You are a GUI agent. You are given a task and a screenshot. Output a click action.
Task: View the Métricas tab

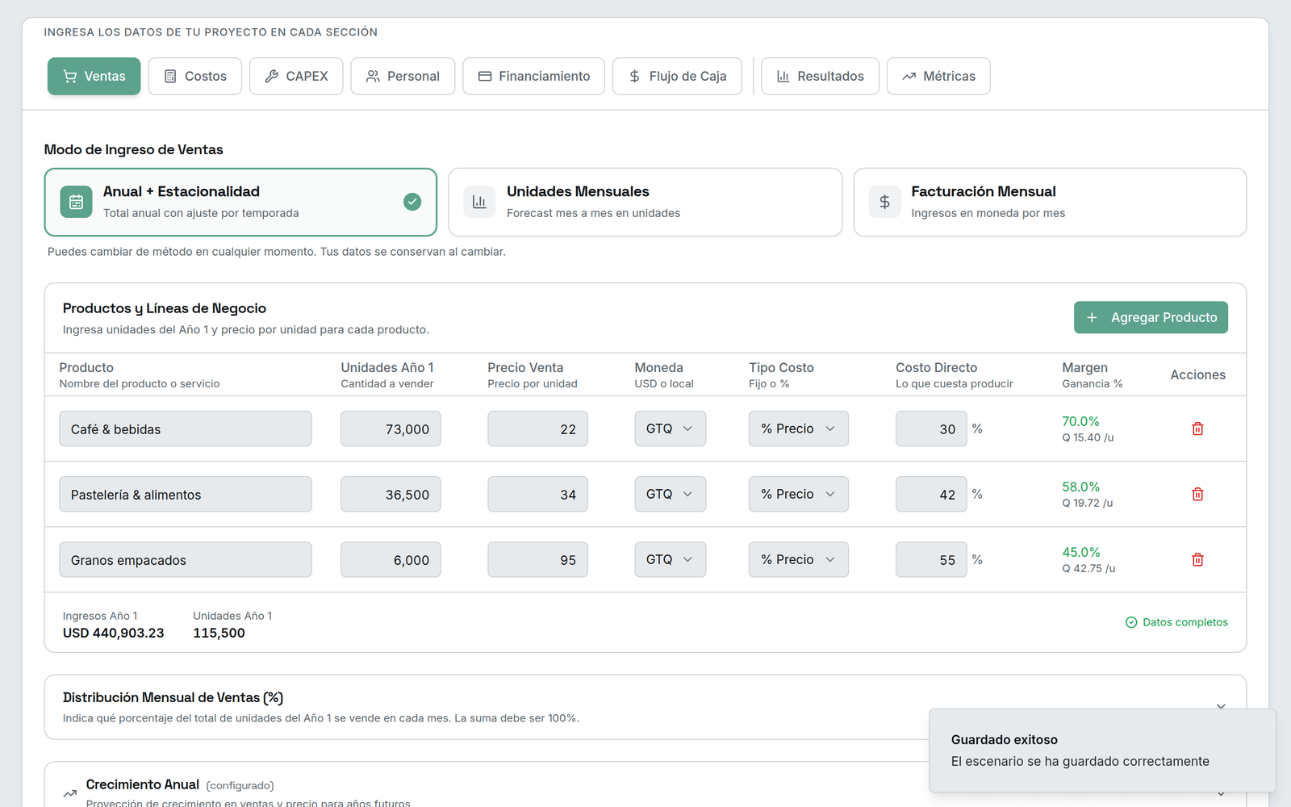click(x=938, y=76)
